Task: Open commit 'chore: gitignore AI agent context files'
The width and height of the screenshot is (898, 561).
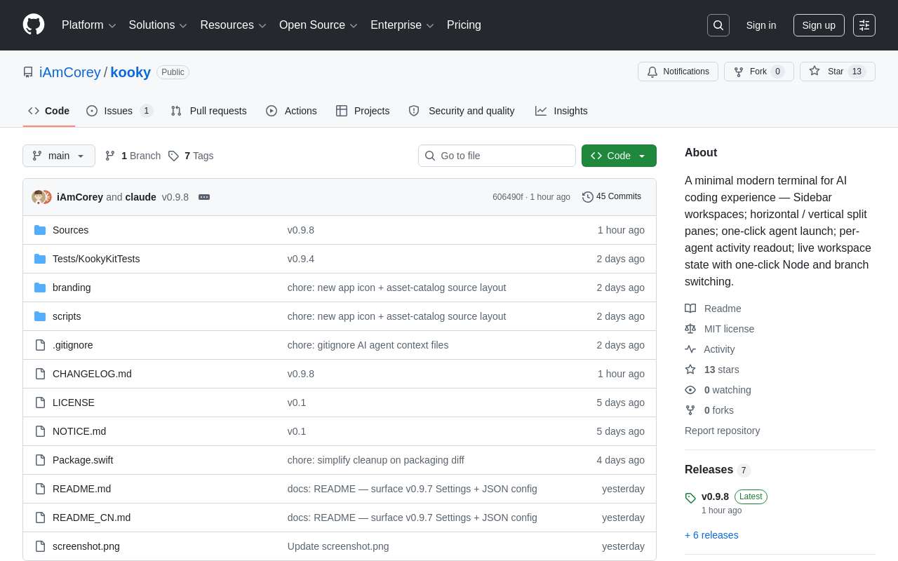Action: tap(368, 345)
